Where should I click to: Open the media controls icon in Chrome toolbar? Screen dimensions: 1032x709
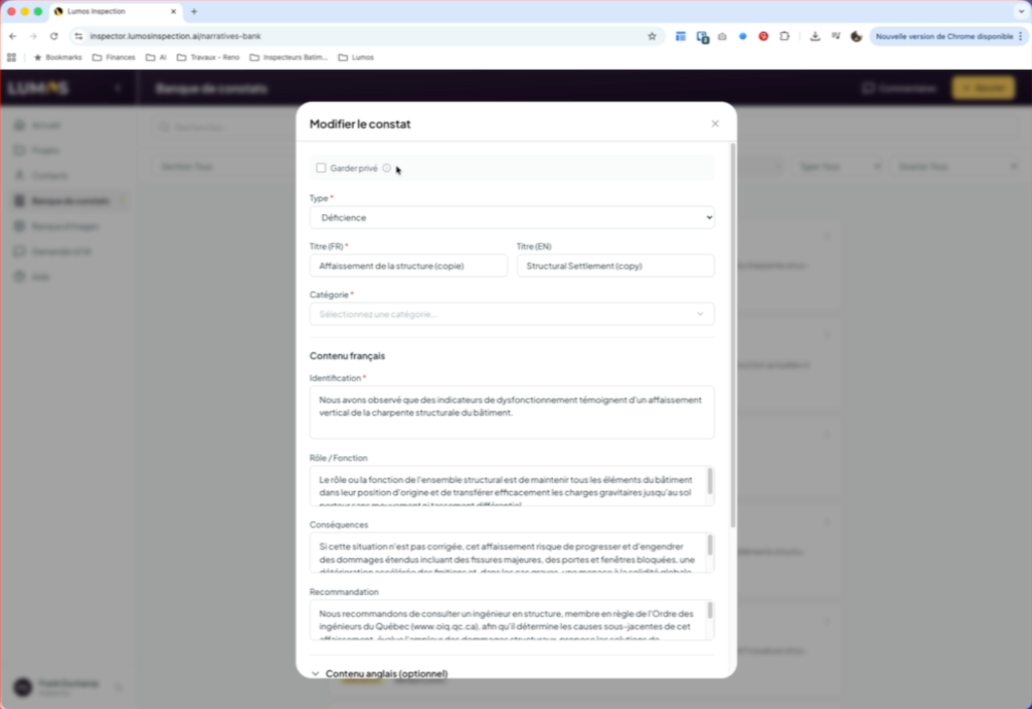coord(836,36)
